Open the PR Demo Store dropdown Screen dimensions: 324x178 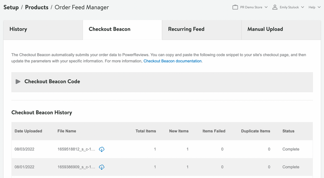click(250, 7)
